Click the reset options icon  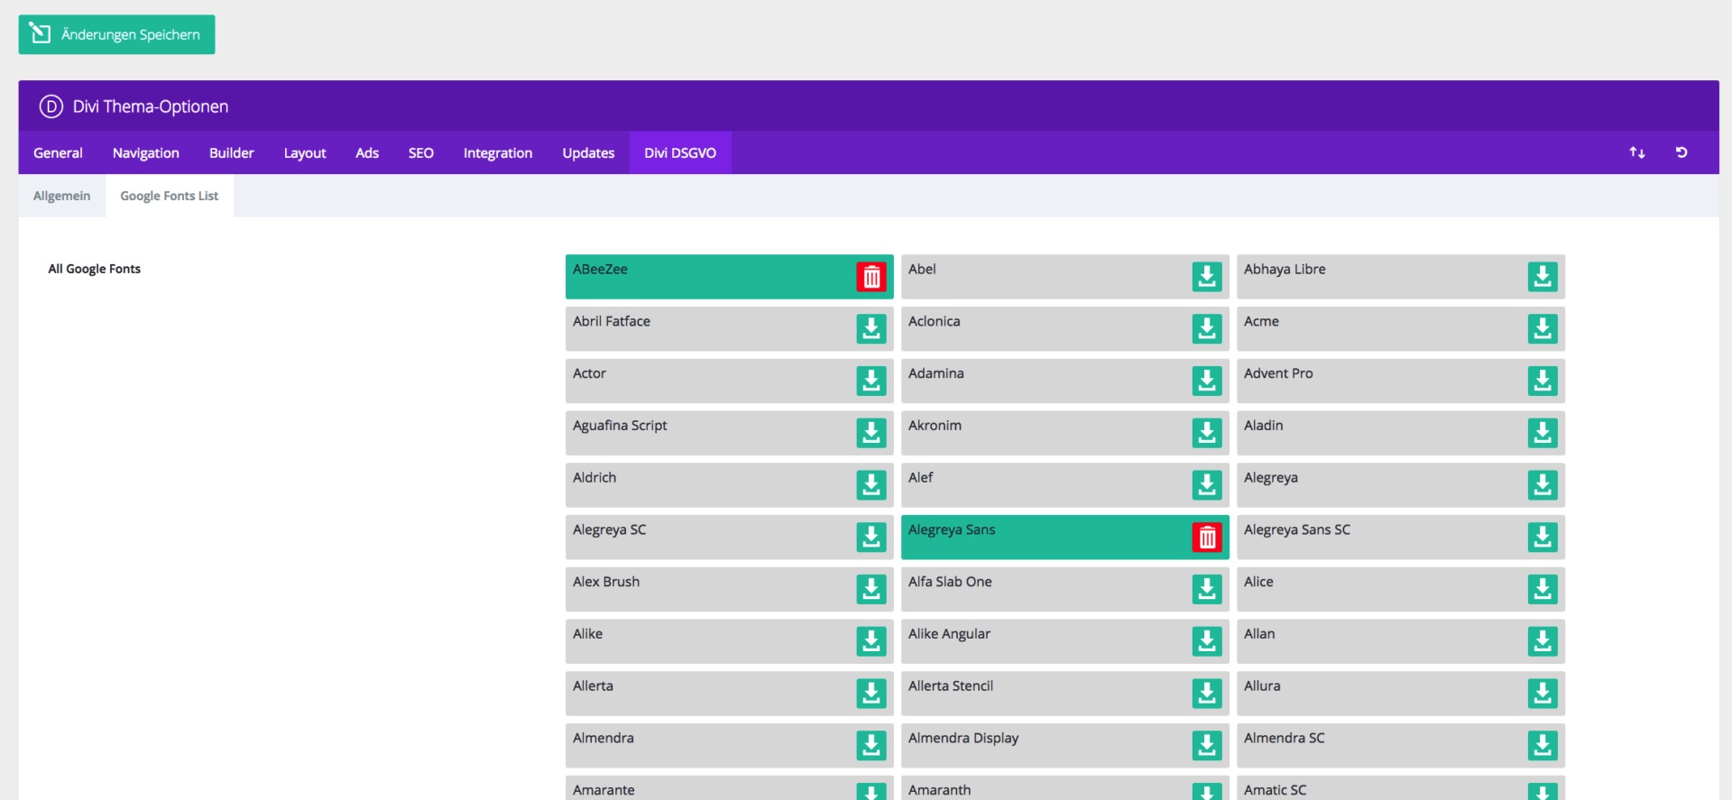(x=1681, y=152)
